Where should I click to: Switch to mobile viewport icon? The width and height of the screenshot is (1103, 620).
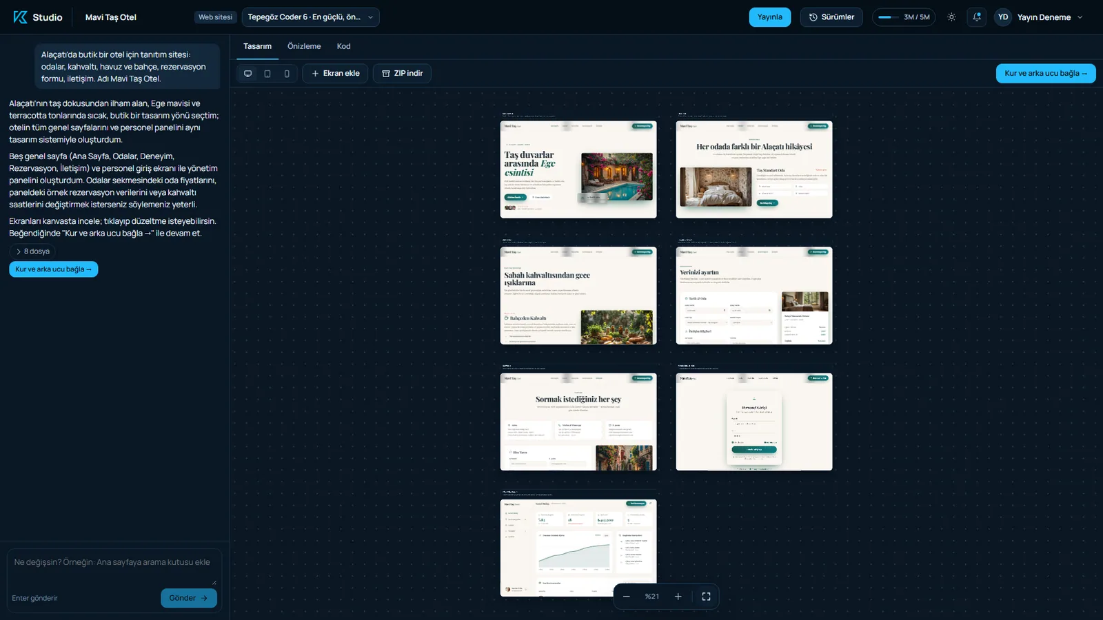pyautogui.click(x=287, y=74)
